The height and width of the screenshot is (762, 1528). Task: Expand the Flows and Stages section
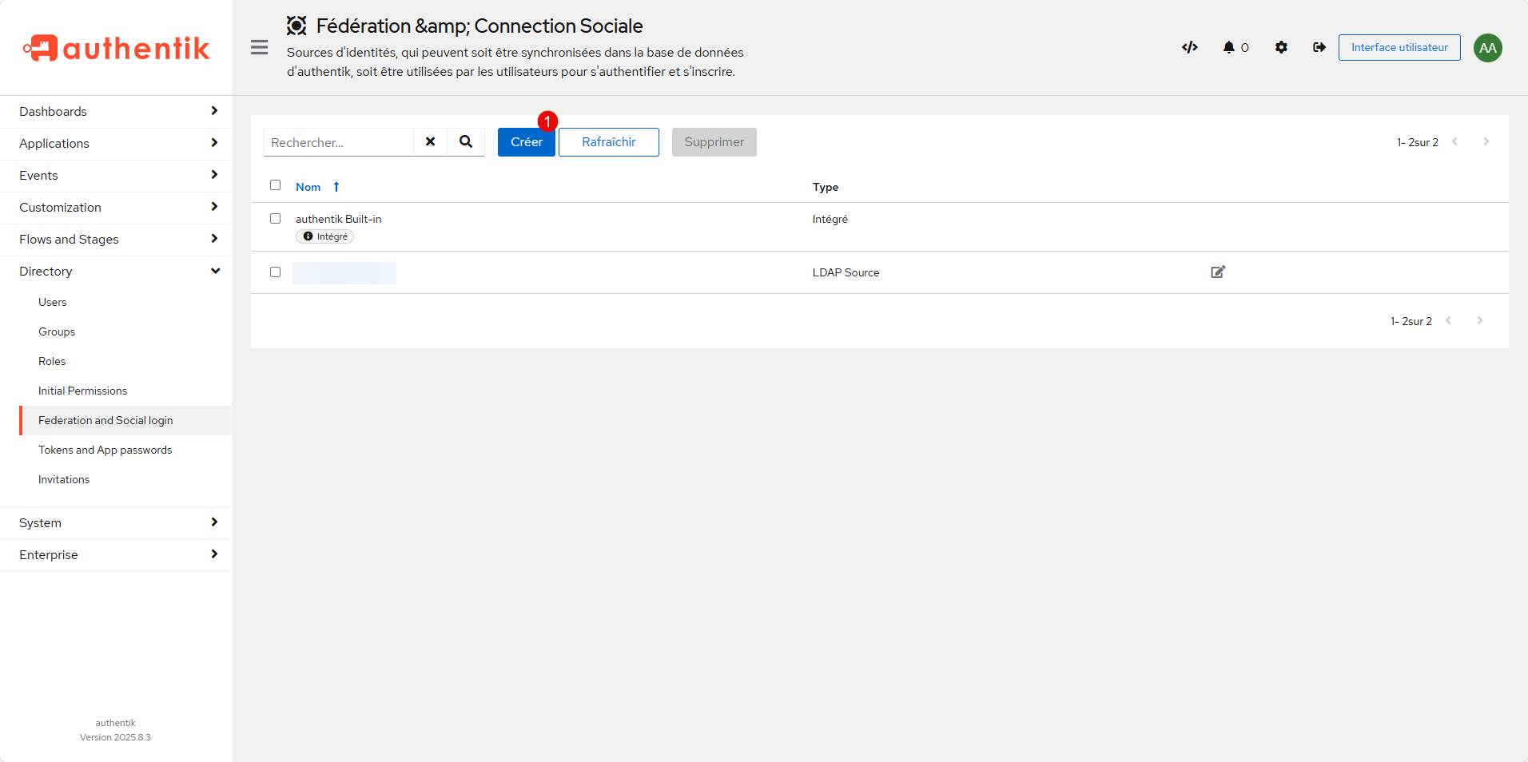click(116, 240)
